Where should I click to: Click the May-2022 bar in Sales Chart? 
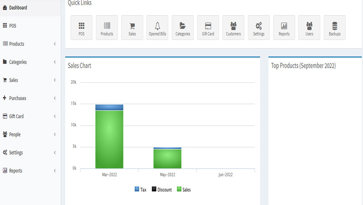click(x=167, y=159)
